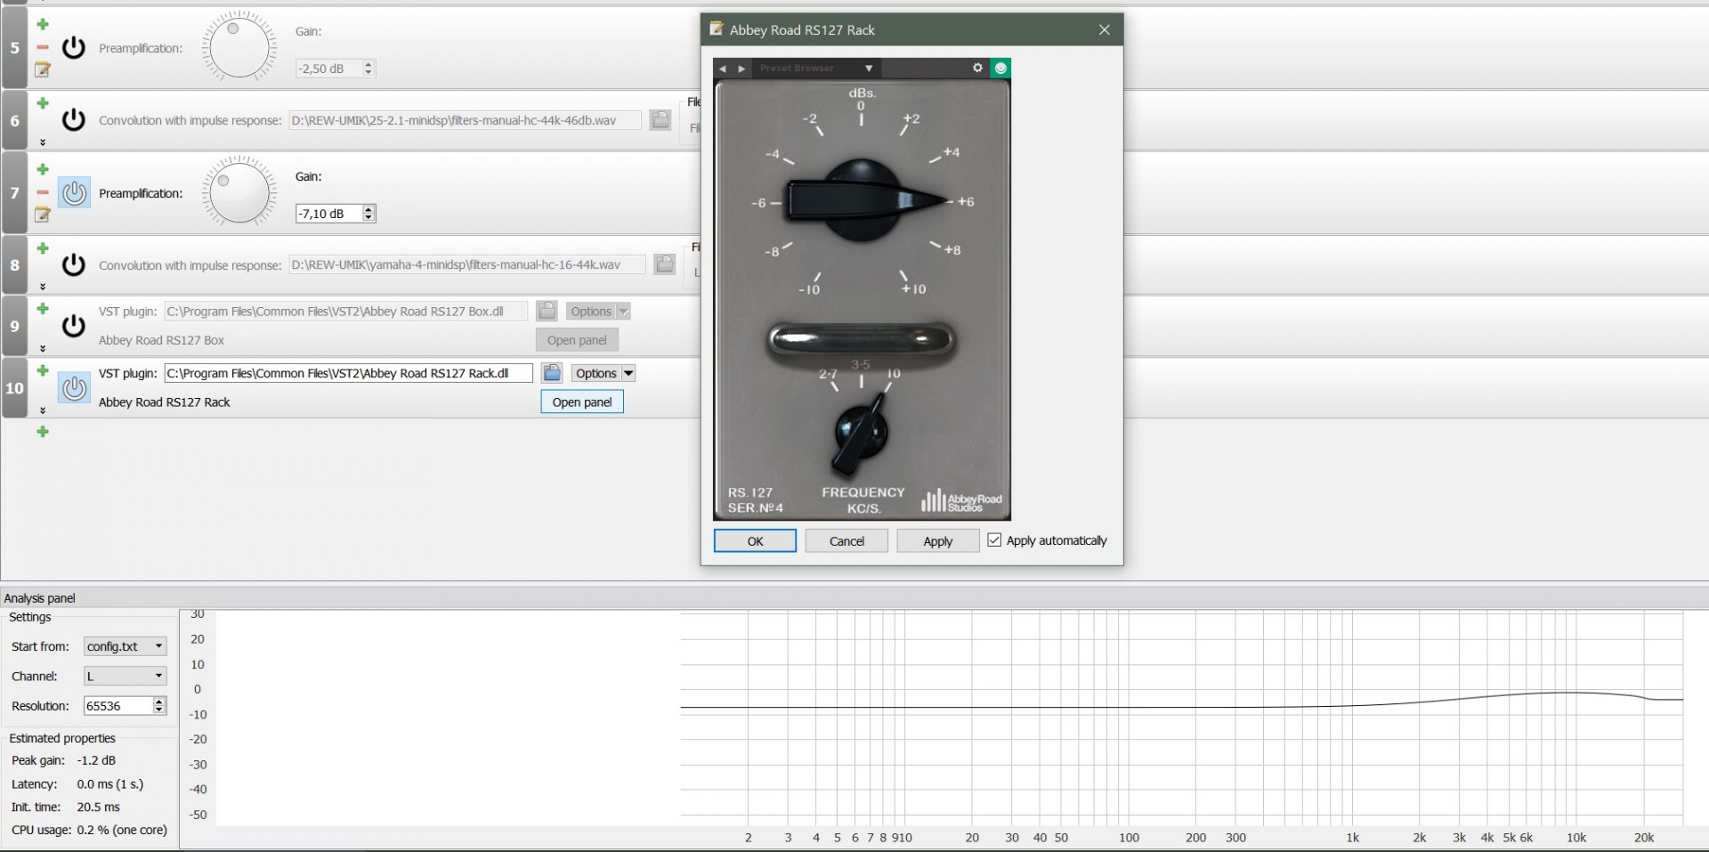This screenshot has width=1709, height=852.
Task: Open the Options dropdown on row 10
Action: click(x=628, y=373)
